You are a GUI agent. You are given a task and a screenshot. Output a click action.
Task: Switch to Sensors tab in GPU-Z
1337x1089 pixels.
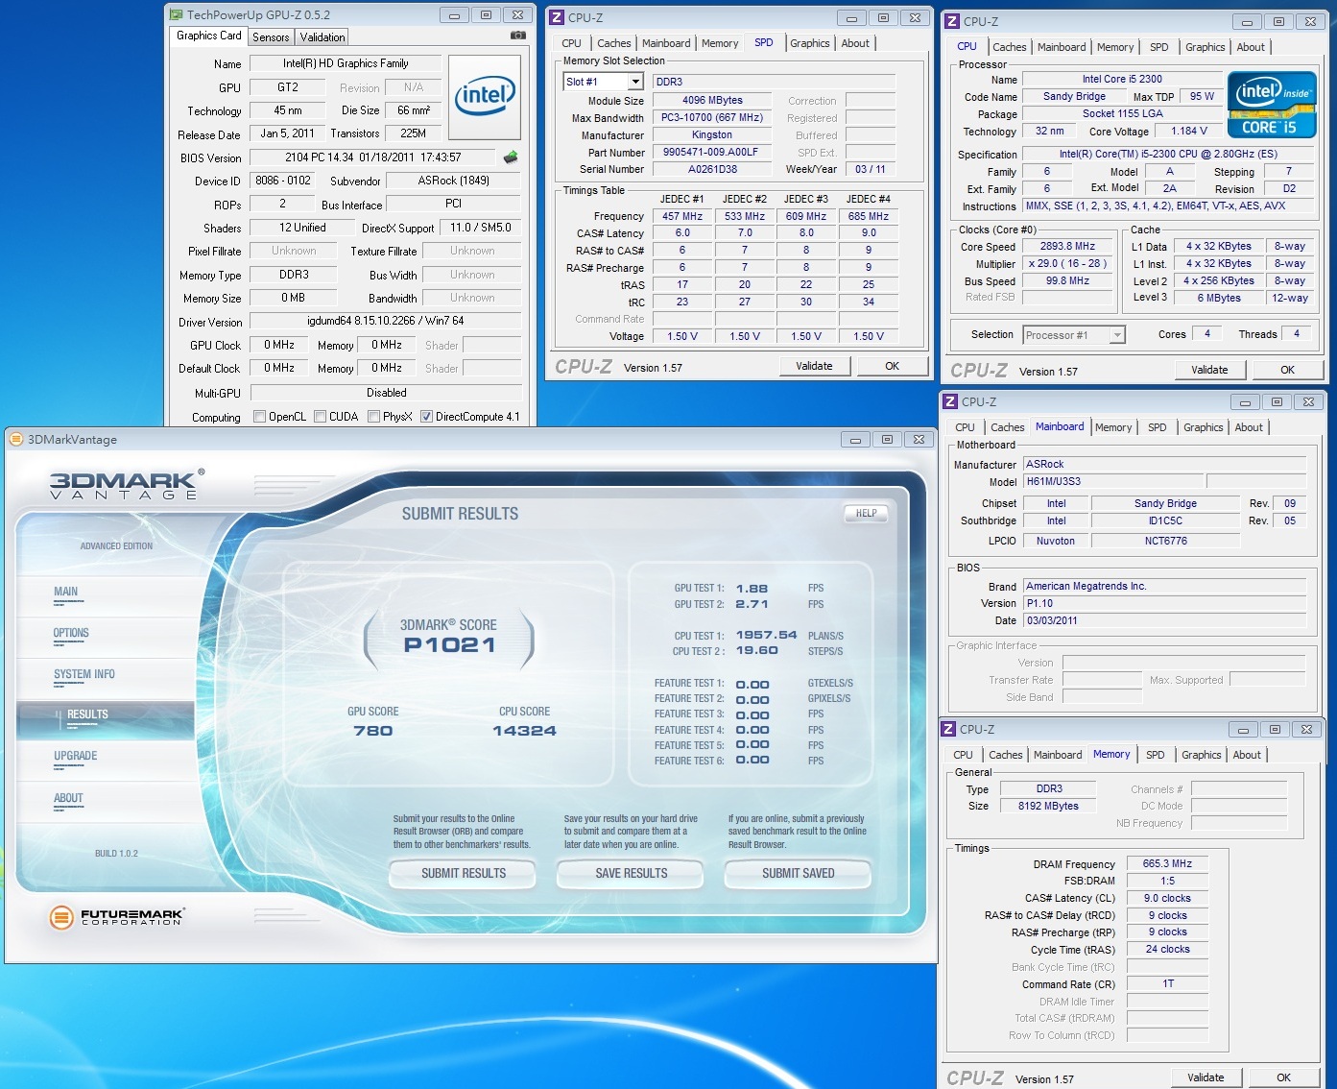coord(271,36)
